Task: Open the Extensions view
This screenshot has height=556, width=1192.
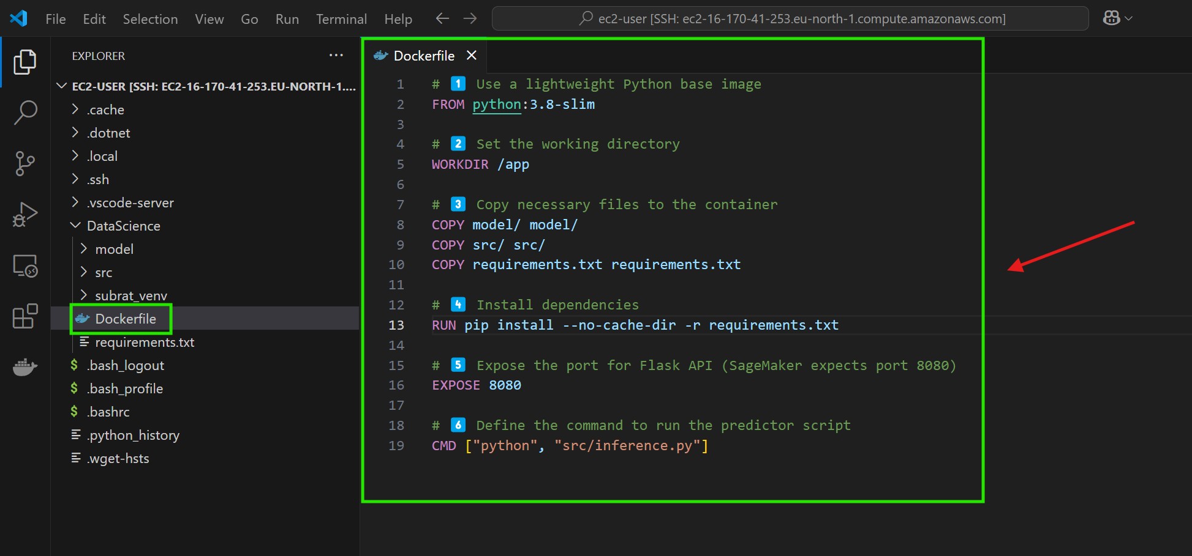Action: (25, 316)
